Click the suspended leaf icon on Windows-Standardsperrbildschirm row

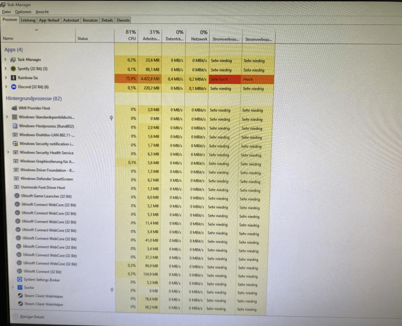tap(111, 118)
